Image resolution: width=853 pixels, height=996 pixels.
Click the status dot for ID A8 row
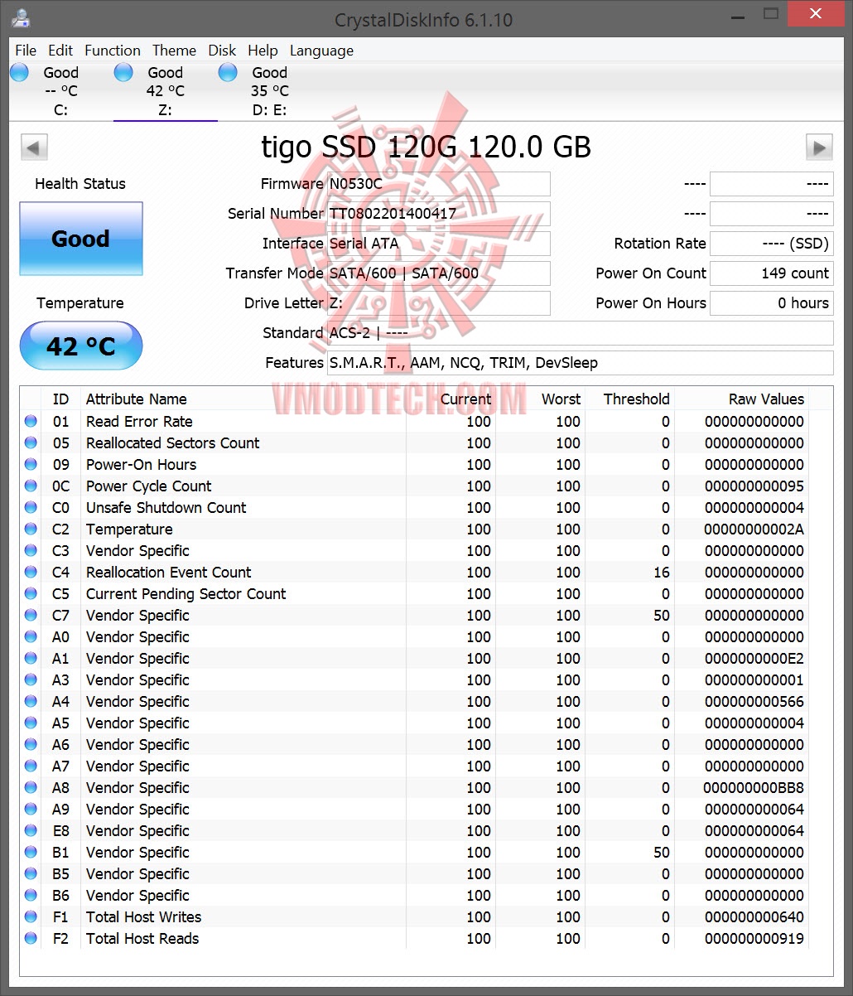tap(31, 787)
